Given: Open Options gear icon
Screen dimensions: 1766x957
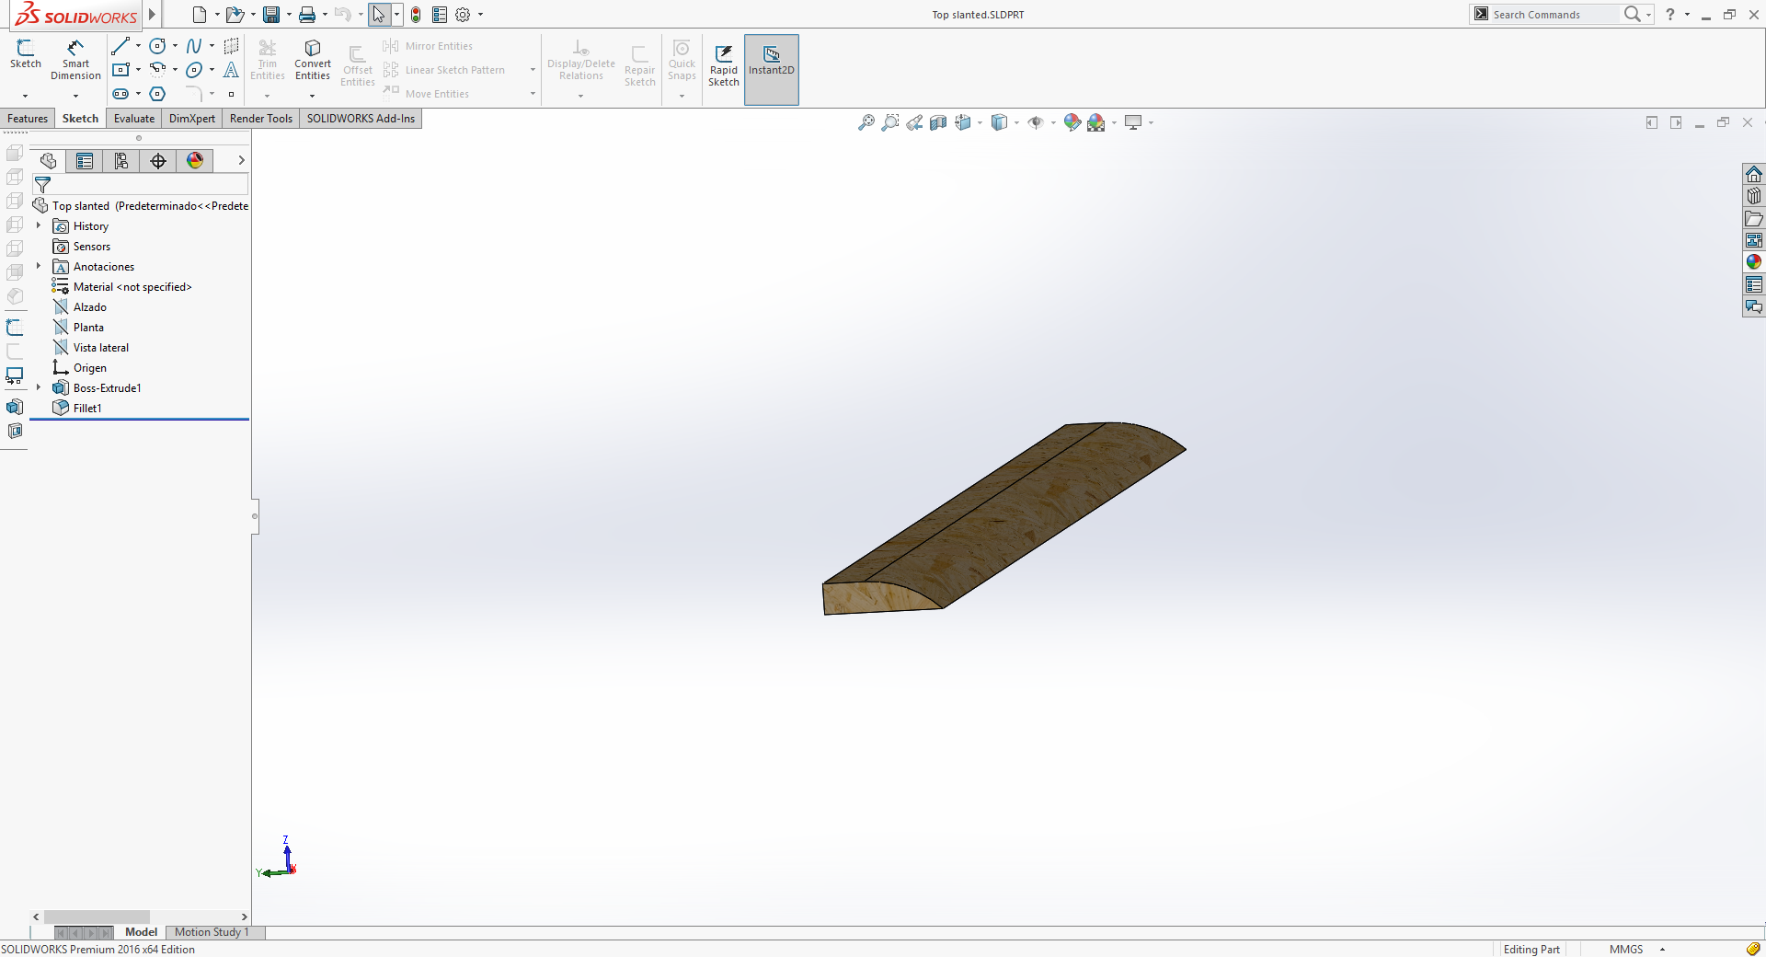Looking at the screenshot, I should [x=463, y=15].
